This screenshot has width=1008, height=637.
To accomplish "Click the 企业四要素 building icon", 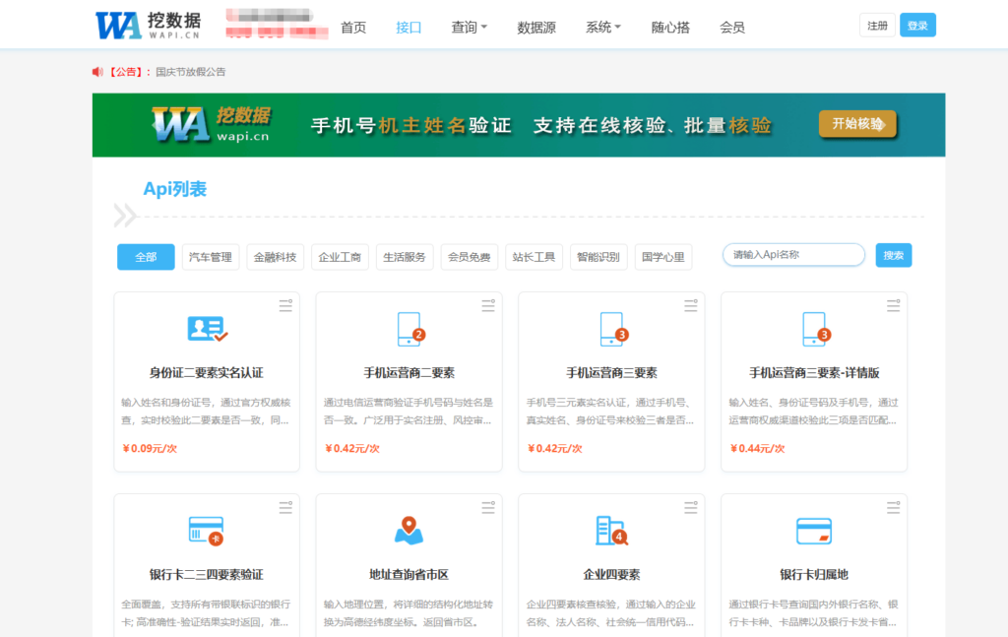I will pyautogui.click(x=611, y=531).
